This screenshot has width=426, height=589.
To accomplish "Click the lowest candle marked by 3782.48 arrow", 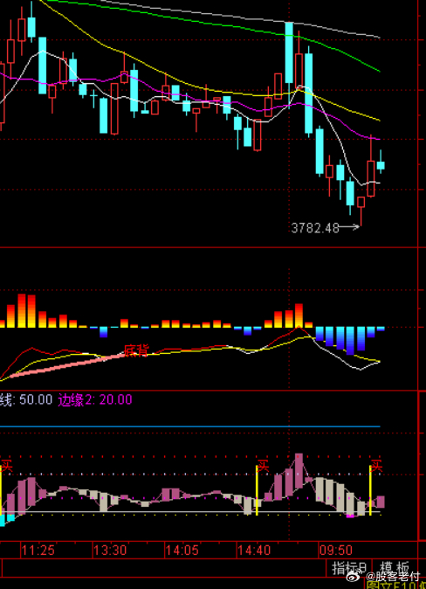I will [x=361, y=211].
